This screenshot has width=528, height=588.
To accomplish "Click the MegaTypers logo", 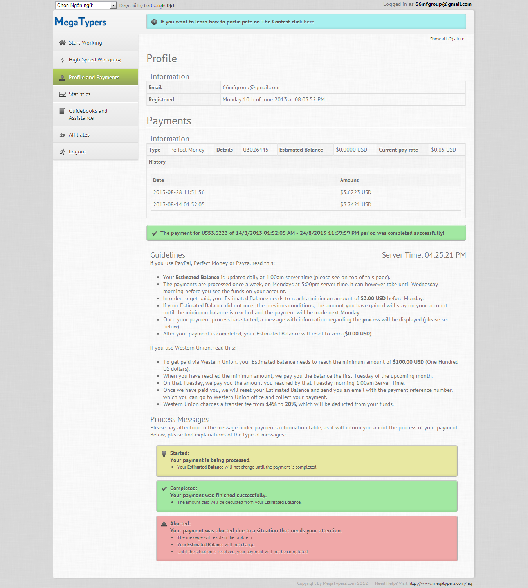I will pyautogui.click(x=80, y=22).
